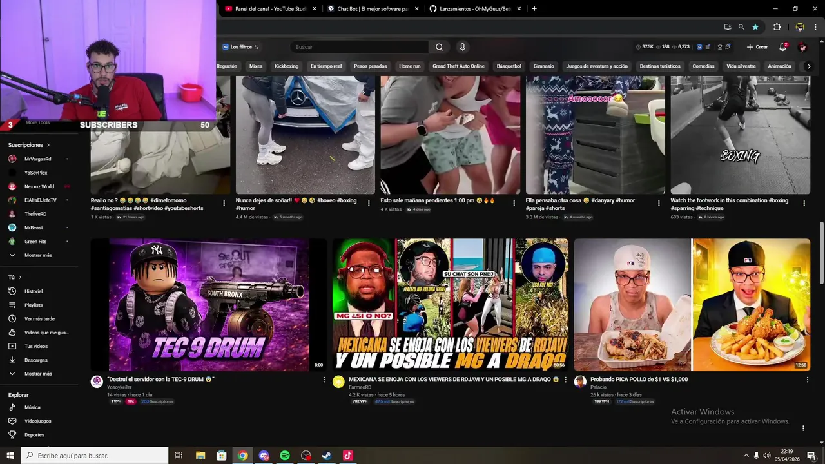Open options for Probando PICA POLLO video
Image resolution: width=825 pixels, height=464 pixels.
(x=807, y=380)
